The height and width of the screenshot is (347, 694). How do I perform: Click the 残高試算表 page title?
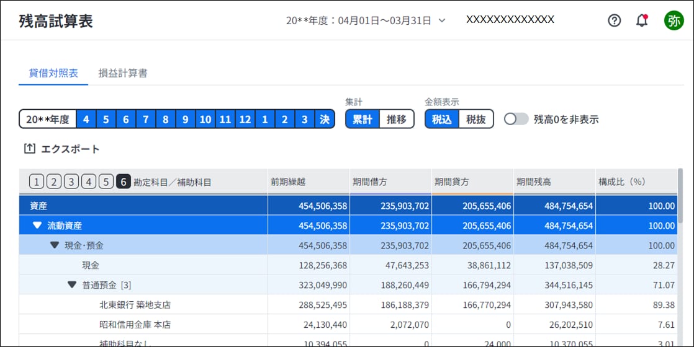click(x=56, y=21)
